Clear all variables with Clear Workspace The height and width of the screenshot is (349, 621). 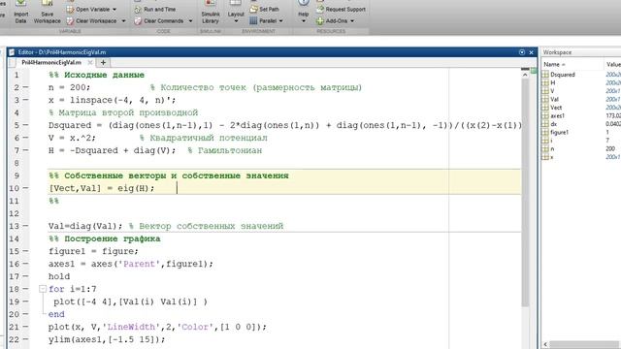click(x=91, y=21)
